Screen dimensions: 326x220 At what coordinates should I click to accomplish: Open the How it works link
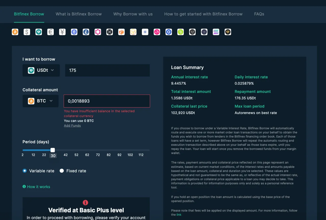pos(38,187)
